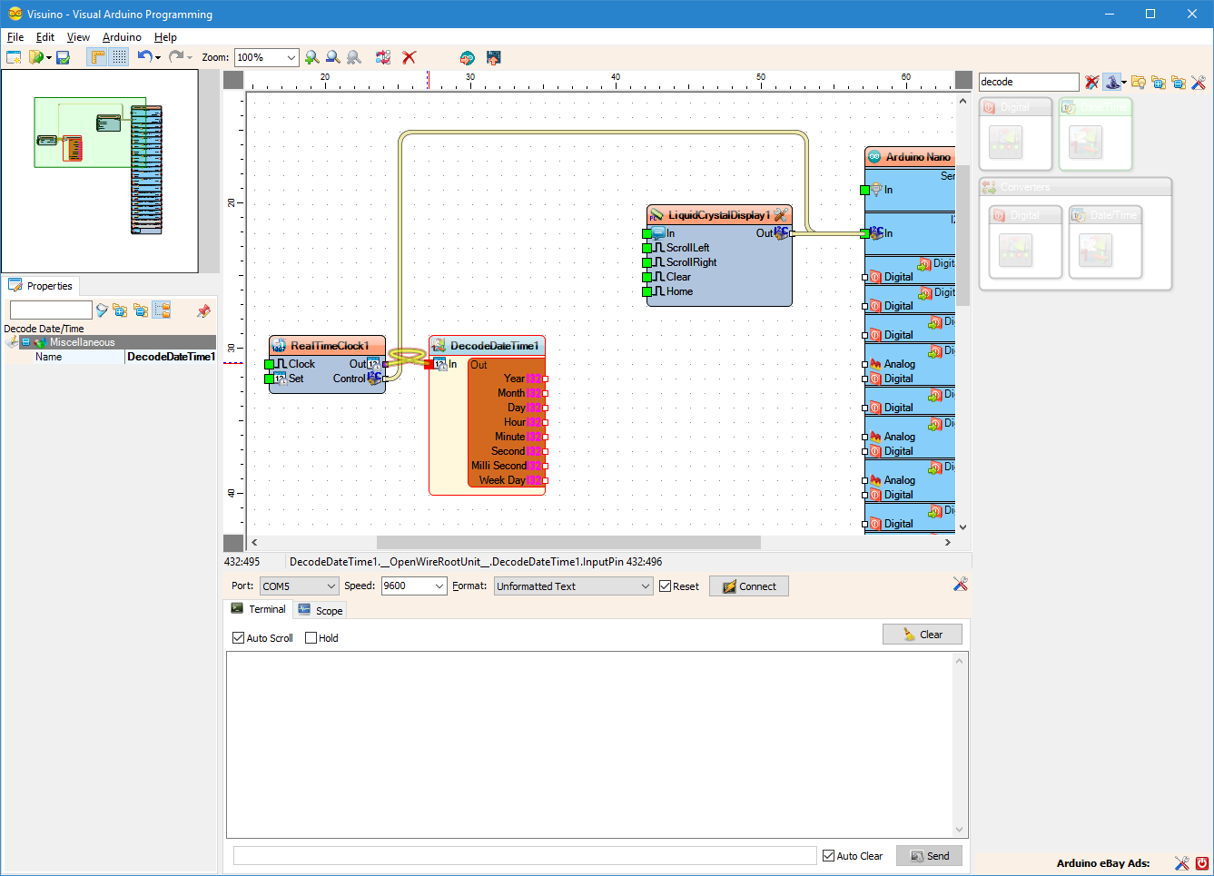The width and height of the screenshot is (1214, 876).
Task: Toggle the Reset checkbox
Action: 666,586
